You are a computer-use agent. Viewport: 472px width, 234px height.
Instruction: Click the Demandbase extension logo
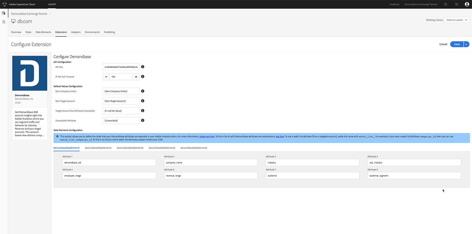29,73
